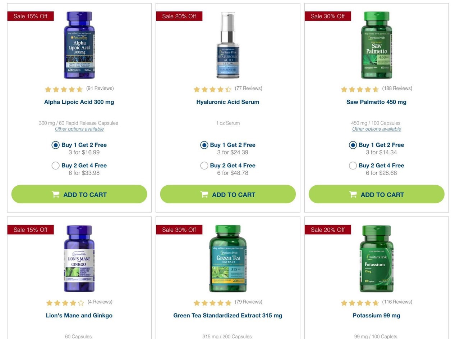460x339 pixels.
Task: Open the Lion's Mane and Ginkgo product title
Action: (79, 315)
